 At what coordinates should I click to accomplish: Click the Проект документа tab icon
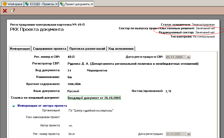tap(62, 4)
